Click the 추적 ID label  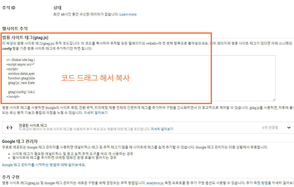pyautogui.click(x=9, y=7)
